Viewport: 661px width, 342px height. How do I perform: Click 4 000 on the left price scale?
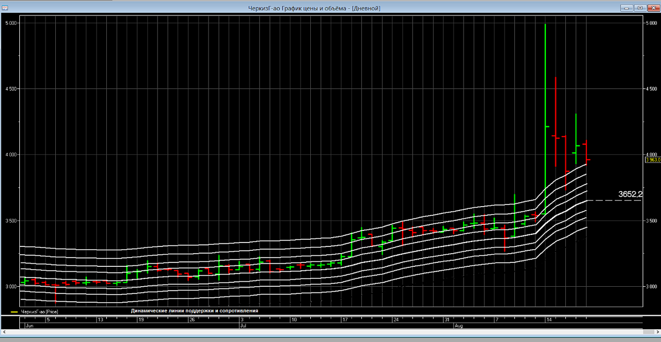click(x=11, y=155)
